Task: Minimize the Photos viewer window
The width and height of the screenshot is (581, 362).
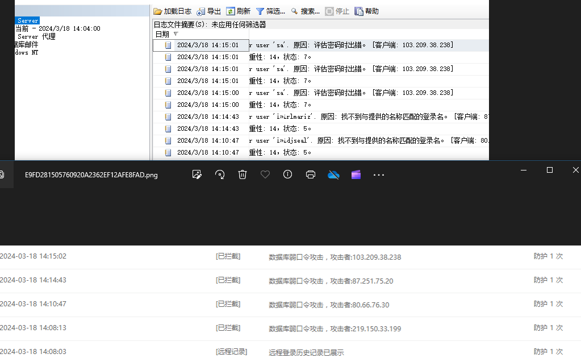Action: [x=524, y=170]
